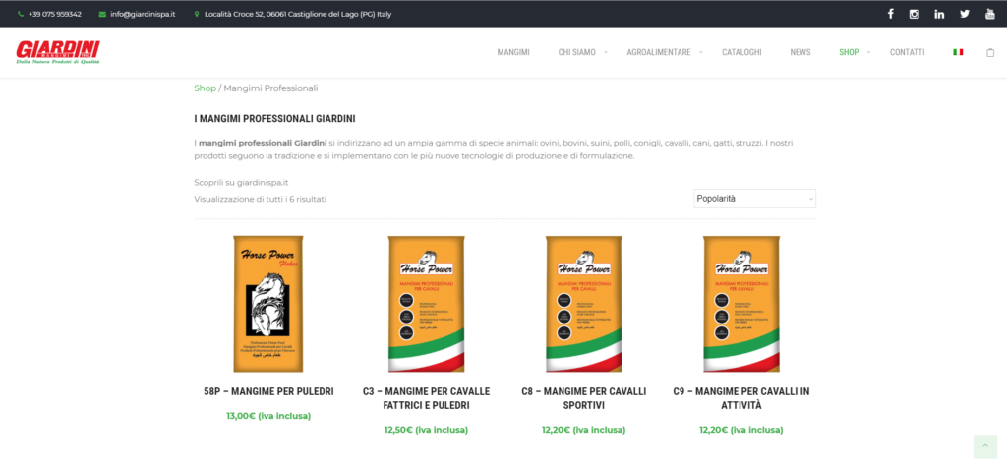Screen dimensions: 1007x471
Task: Click the Shop breadcrumb link
Action: coord(205,88)
